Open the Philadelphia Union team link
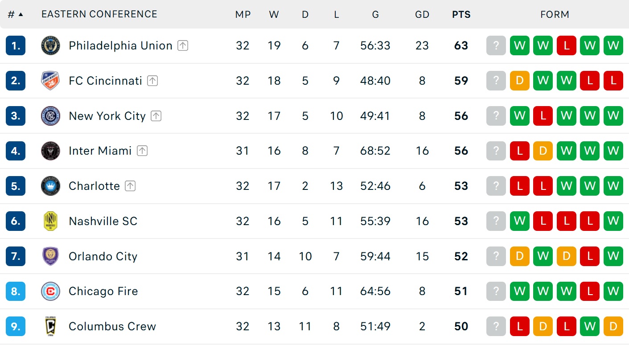Screen dimensions: 629x345 coord(120,45)
